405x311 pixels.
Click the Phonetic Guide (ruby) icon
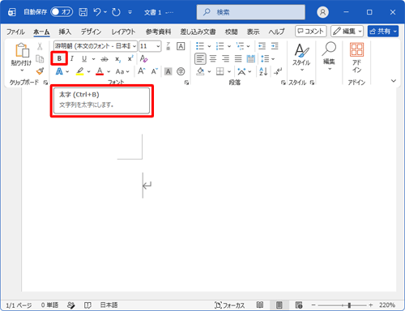click(x=168, y=46)
